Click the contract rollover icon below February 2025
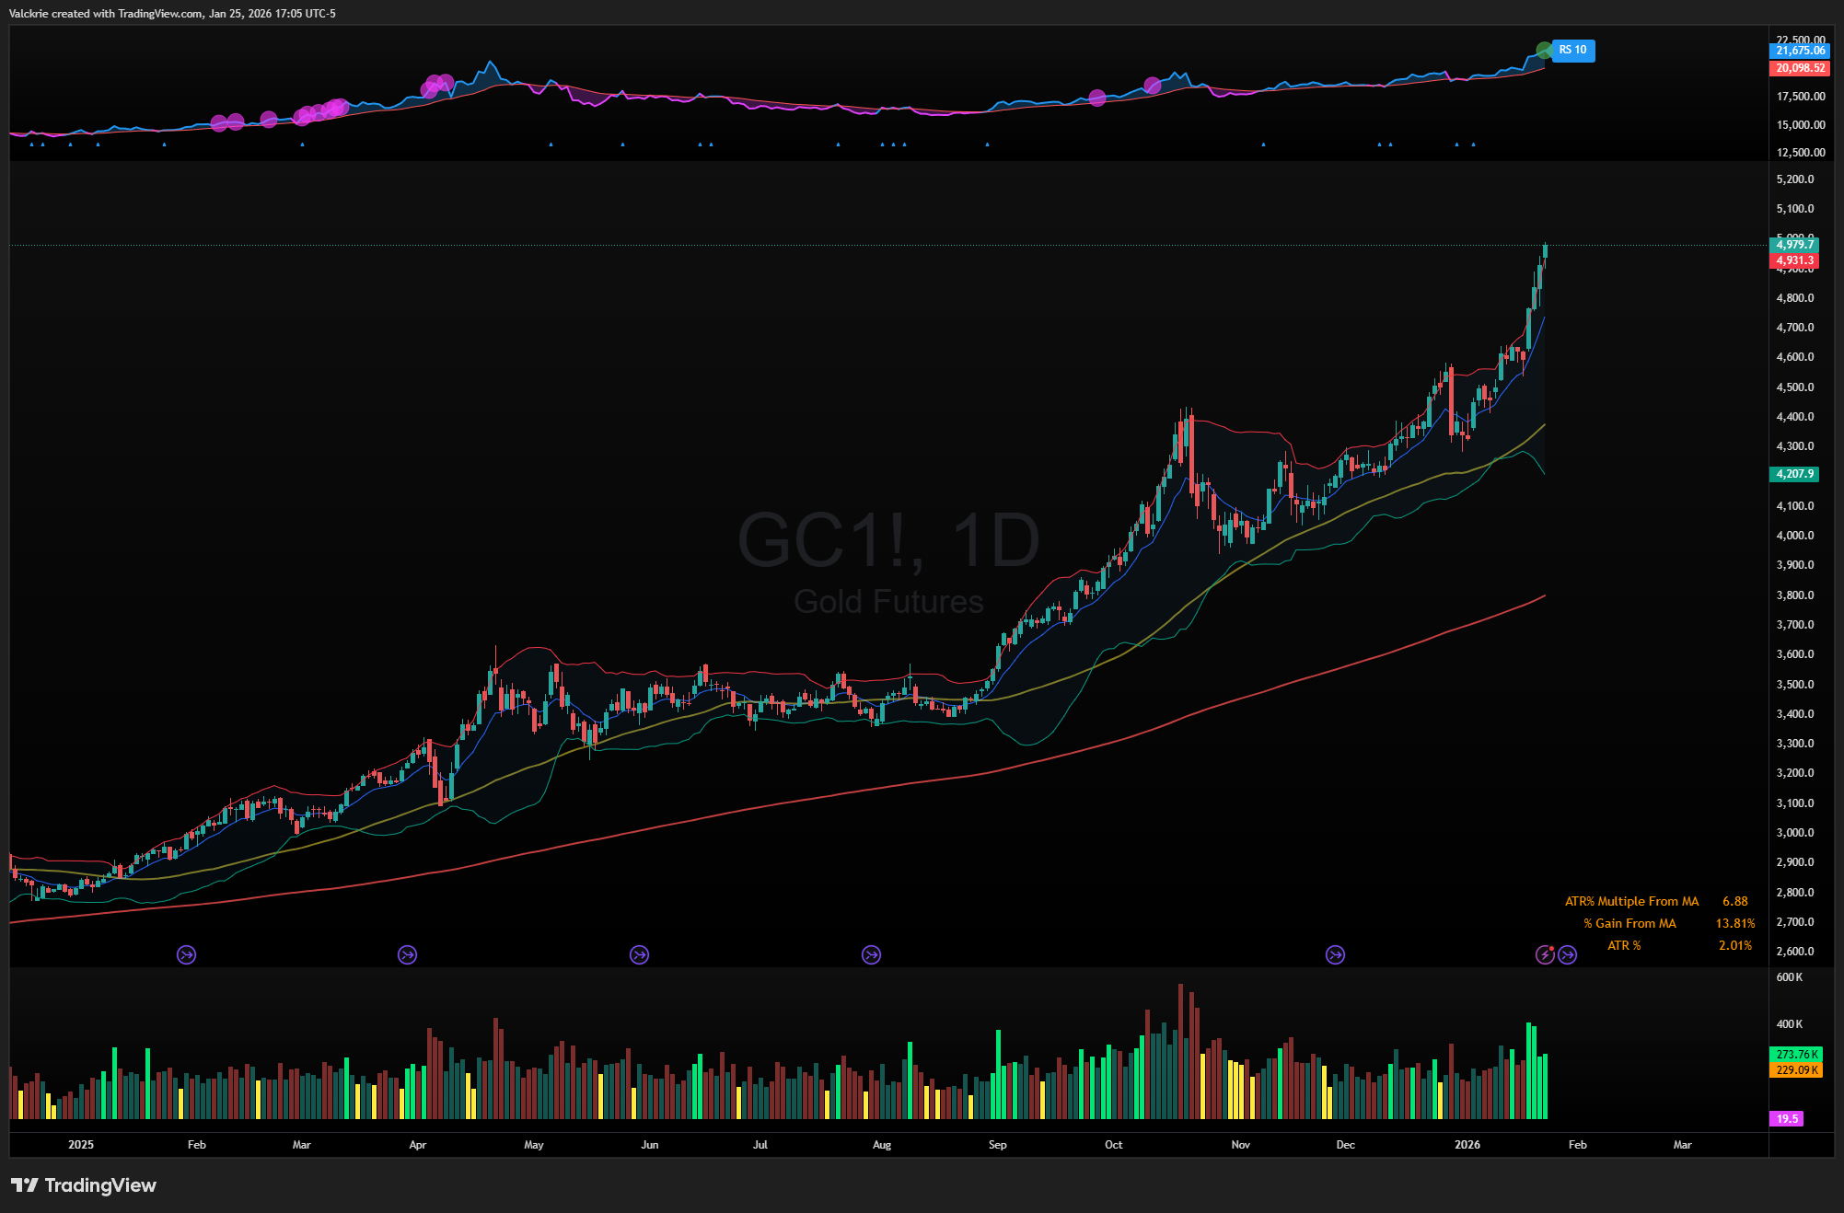The width and height of the screenshot is (1844, 1213). [x=187, y=955]
